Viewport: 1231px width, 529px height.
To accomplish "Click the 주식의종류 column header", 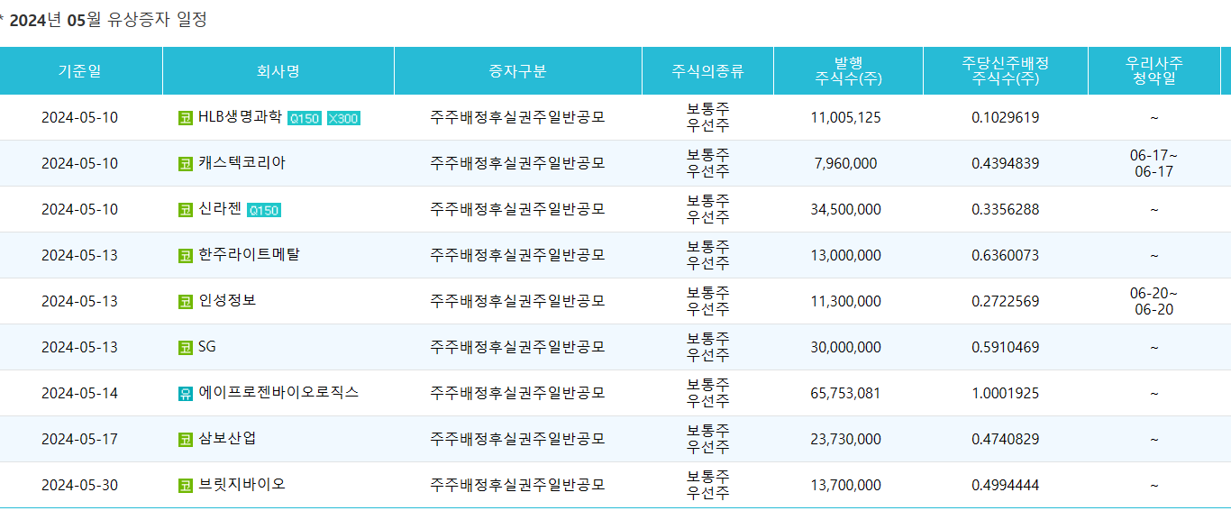I will coord(707,71).
